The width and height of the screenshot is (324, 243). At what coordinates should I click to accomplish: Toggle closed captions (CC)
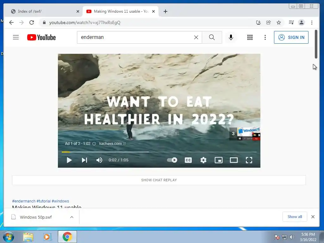(188, 160)
